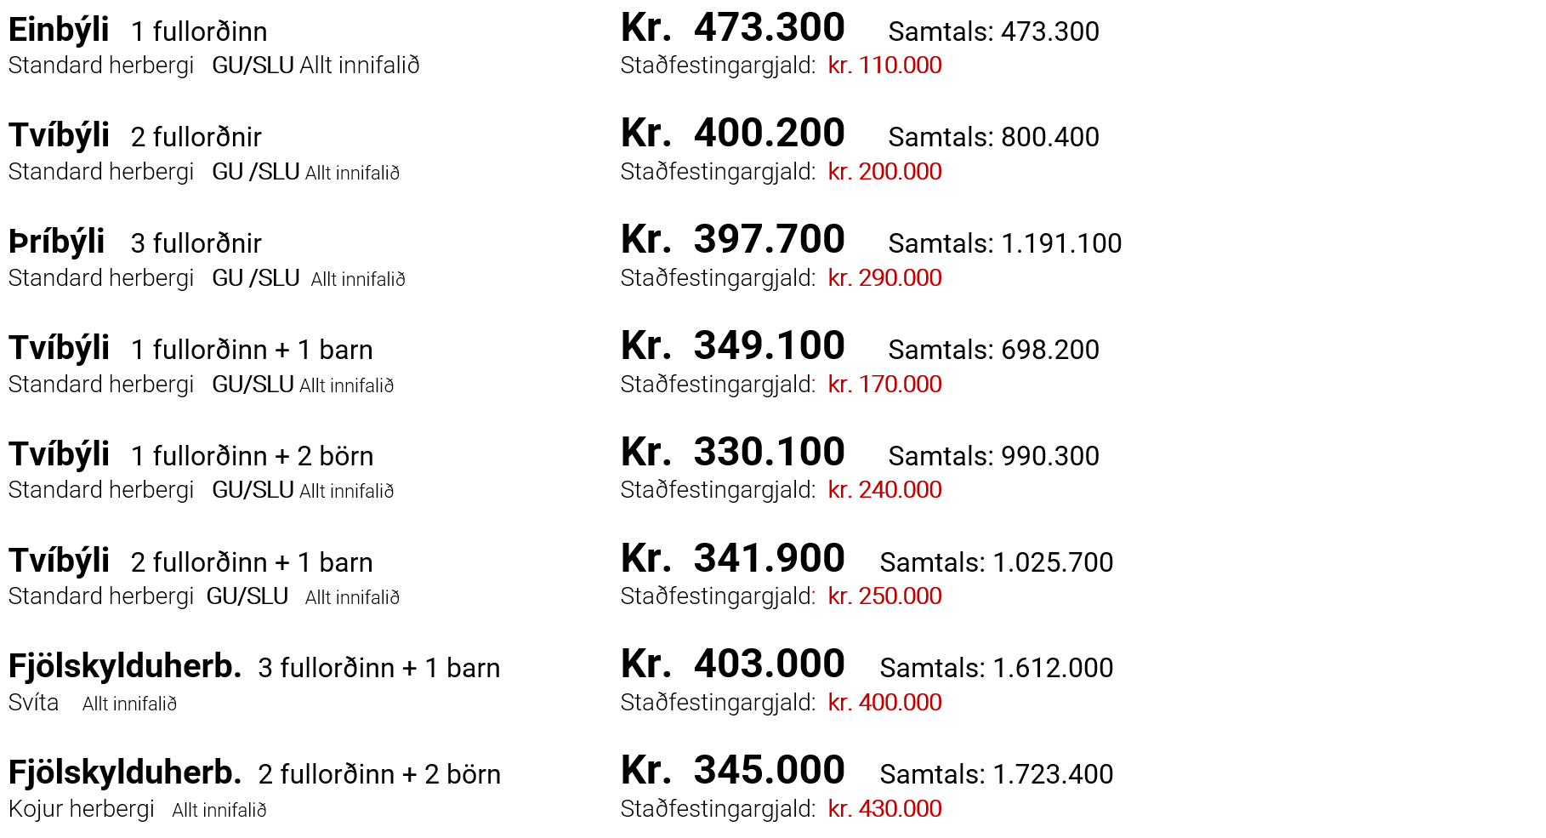Click the red deposit kr. 430.000
Image resolution: width=1546 pixels, height=838 pixels.
click(x=884, y=809)
